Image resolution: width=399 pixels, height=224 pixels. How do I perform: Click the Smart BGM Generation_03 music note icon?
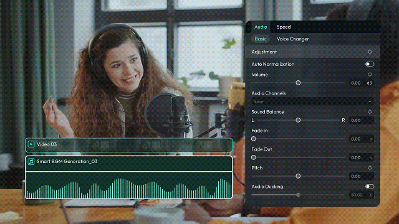click(x=31, y=162)
